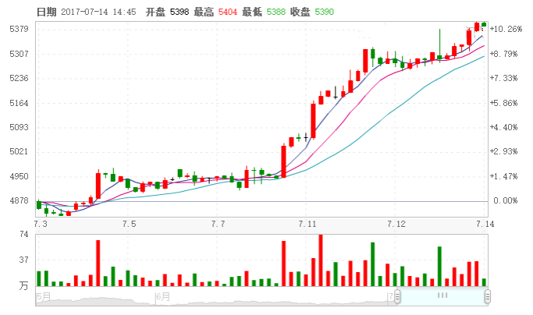The width and height of the screenshot is (533, 315).
Task: Click the 5月 marker in the overview timeline
Action: click(44, 296)
